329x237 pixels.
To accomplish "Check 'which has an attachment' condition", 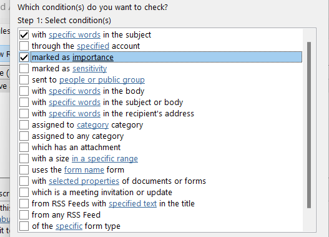I will pos(24,148).
